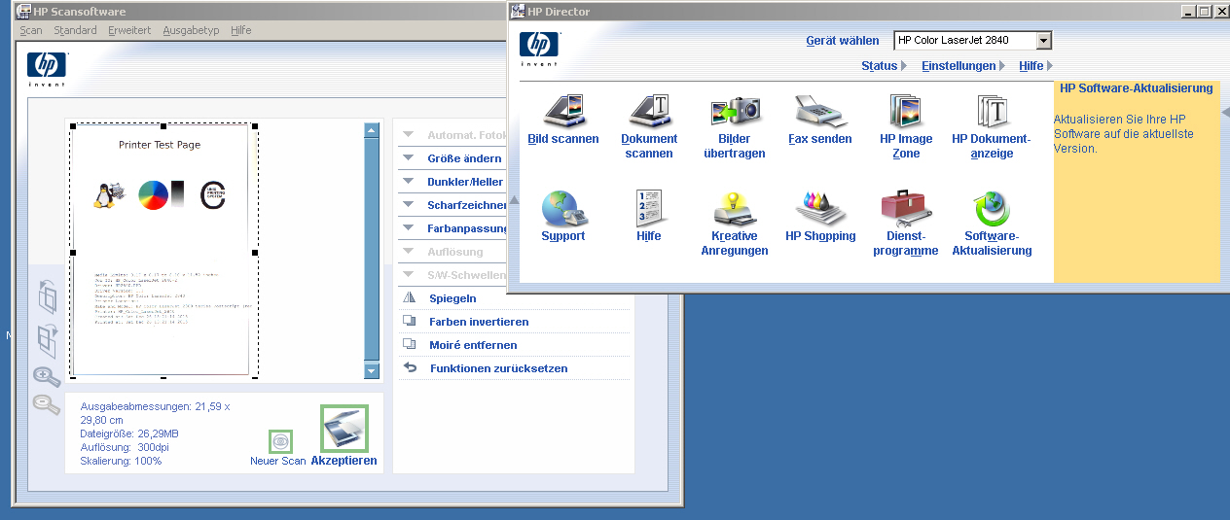Zoom in on scan preview
This screenshot has height=520, width=1230.
click(47, 376)
